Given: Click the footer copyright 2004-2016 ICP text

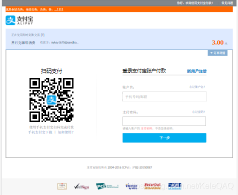Looking at the screenshot, I should [x=119, y=167].
